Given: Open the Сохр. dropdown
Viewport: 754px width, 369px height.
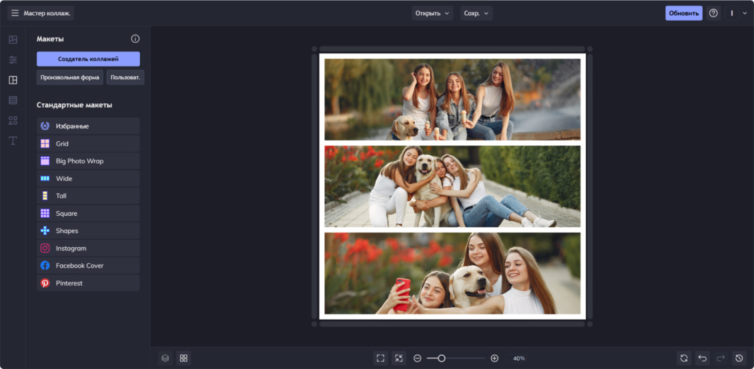Looking at the screenshot, I should (476, 13).
